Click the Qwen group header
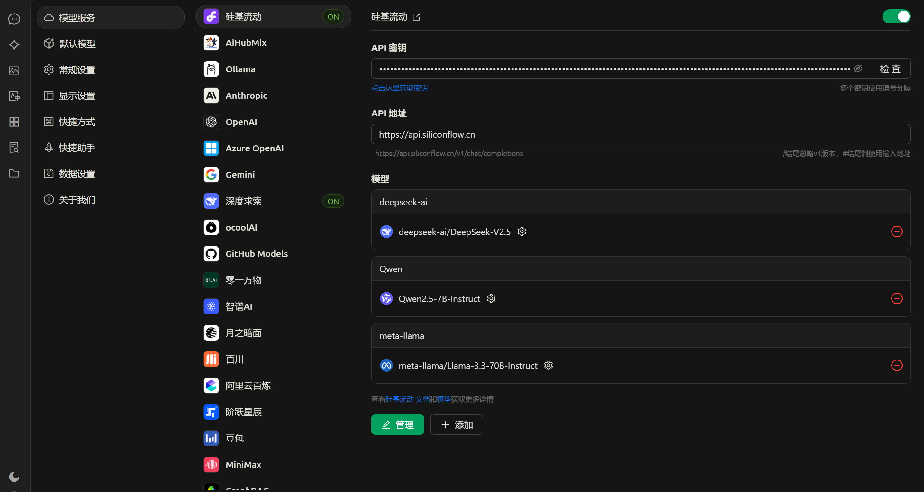This screenshot has width=924, height=492. coord(641,269)
